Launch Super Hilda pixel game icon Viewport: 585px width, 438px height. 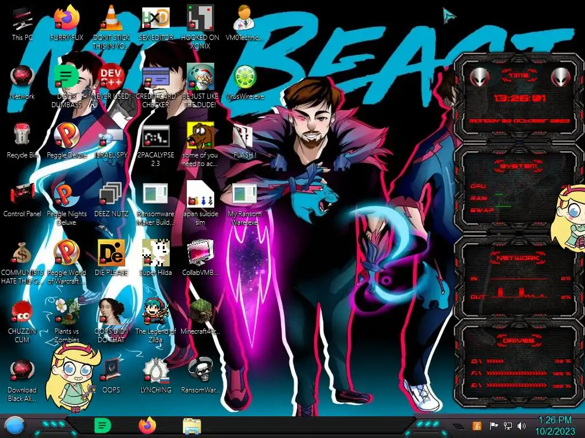155,253
